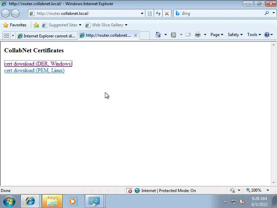
Task: Open Web Slice Gallery link
Action: (106, 25)
